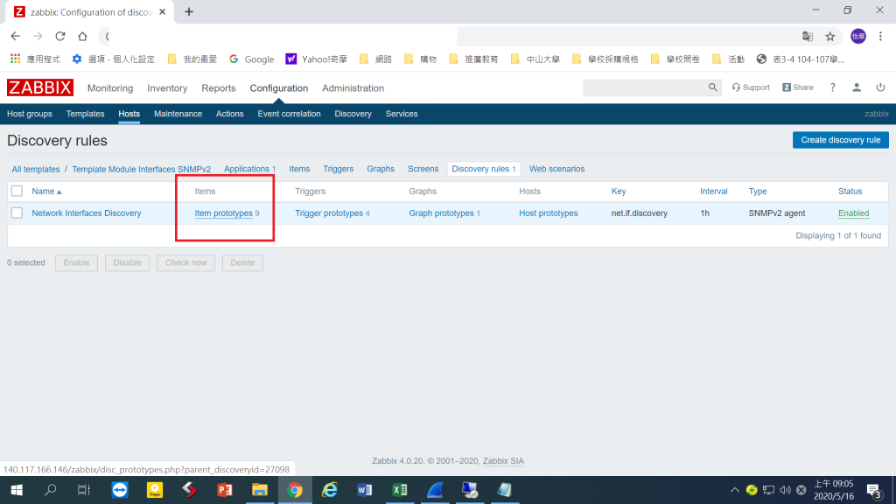Screen dimensions: 896x504
Task: Check the Network Interfaces Discovery row checkbox
Action: [17, 213]
